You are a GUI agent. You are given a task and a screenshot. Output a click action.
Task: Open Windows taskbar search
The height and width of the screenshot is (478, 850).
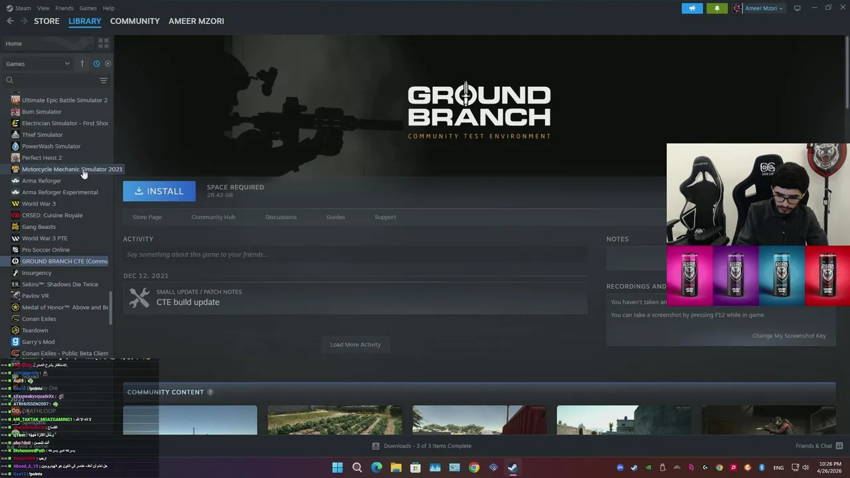(357, 467)
